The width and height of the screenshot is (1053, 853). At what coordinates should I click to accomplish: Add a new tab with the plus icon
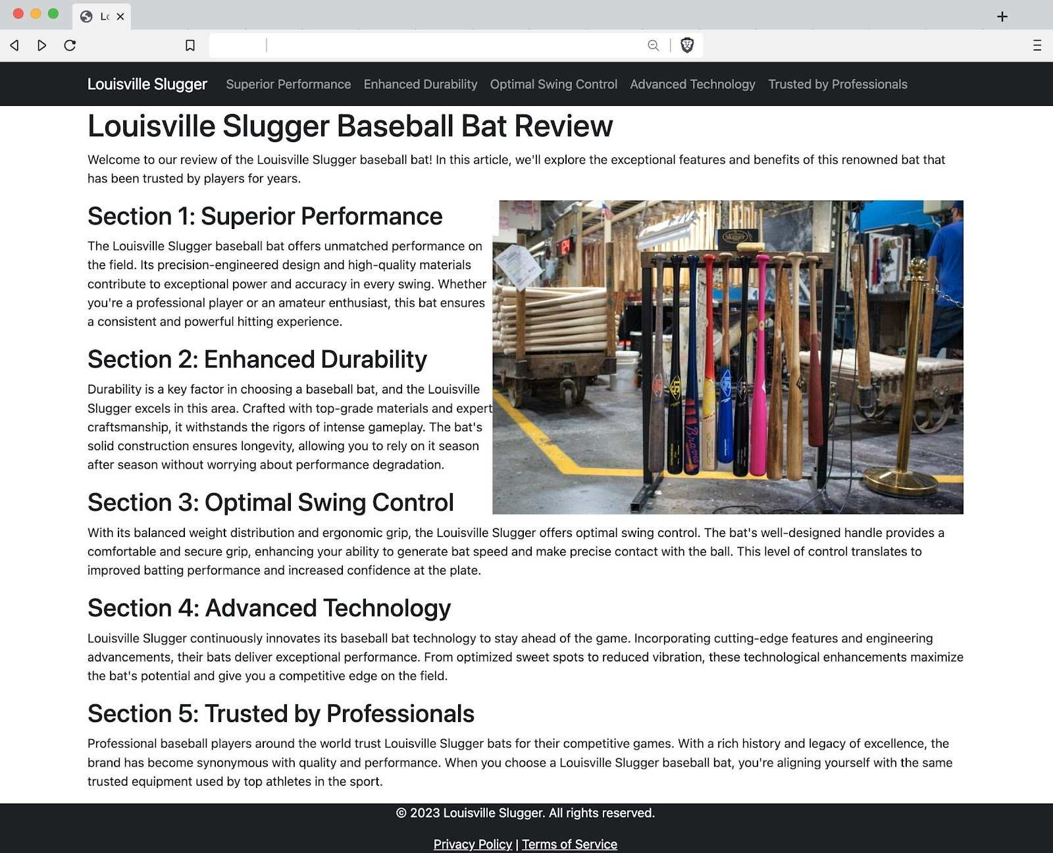tap(1002, 16)
